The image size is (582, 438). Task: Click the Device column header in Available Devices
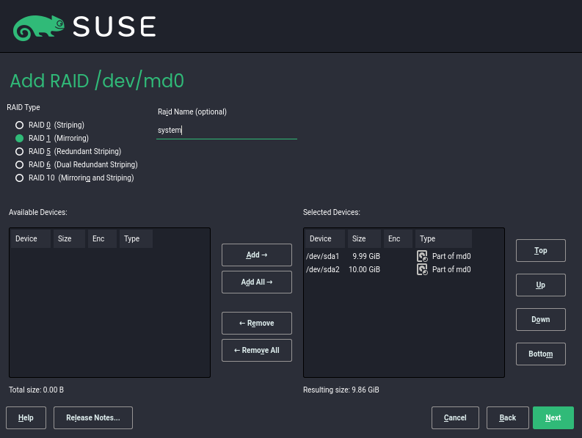[x=29, y=238]
